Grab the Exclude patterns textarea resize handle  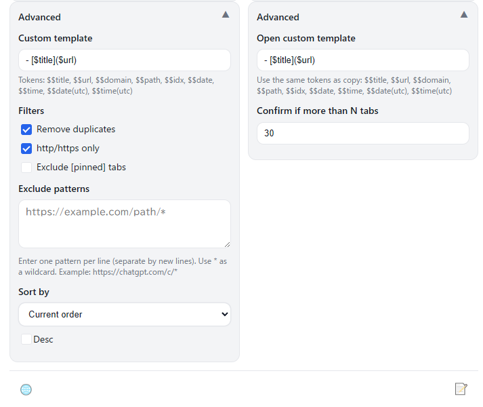pyautogui.click(x=227, y=244)
